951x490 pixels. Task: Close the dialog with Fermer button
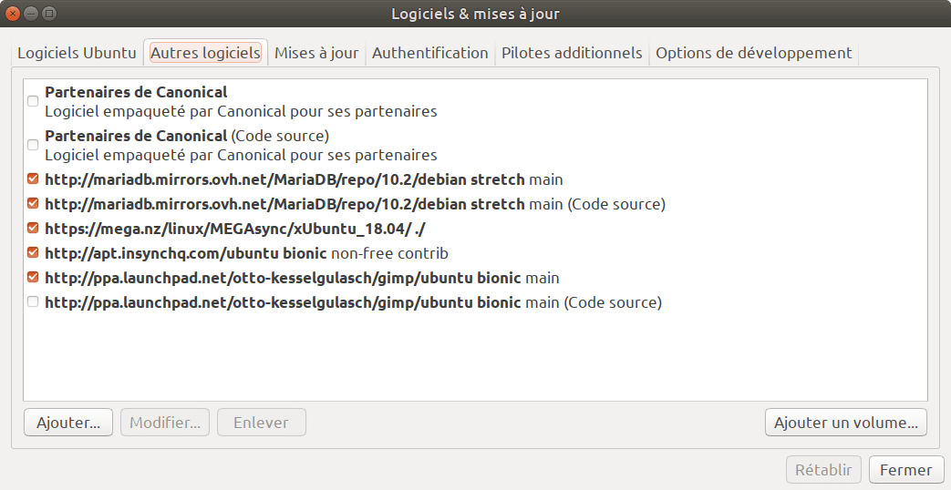point(906,469)
